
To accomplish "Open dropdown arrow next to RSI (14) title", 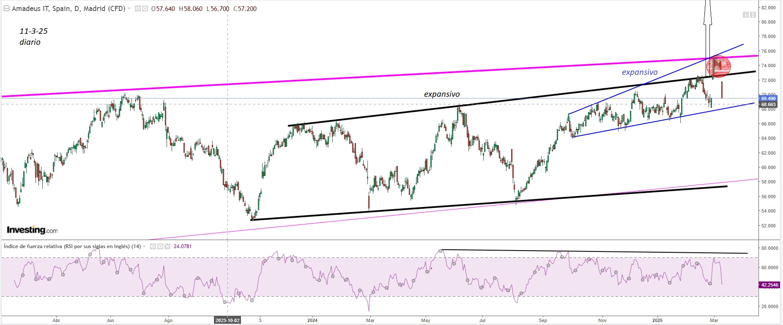I will pos(145,246).
